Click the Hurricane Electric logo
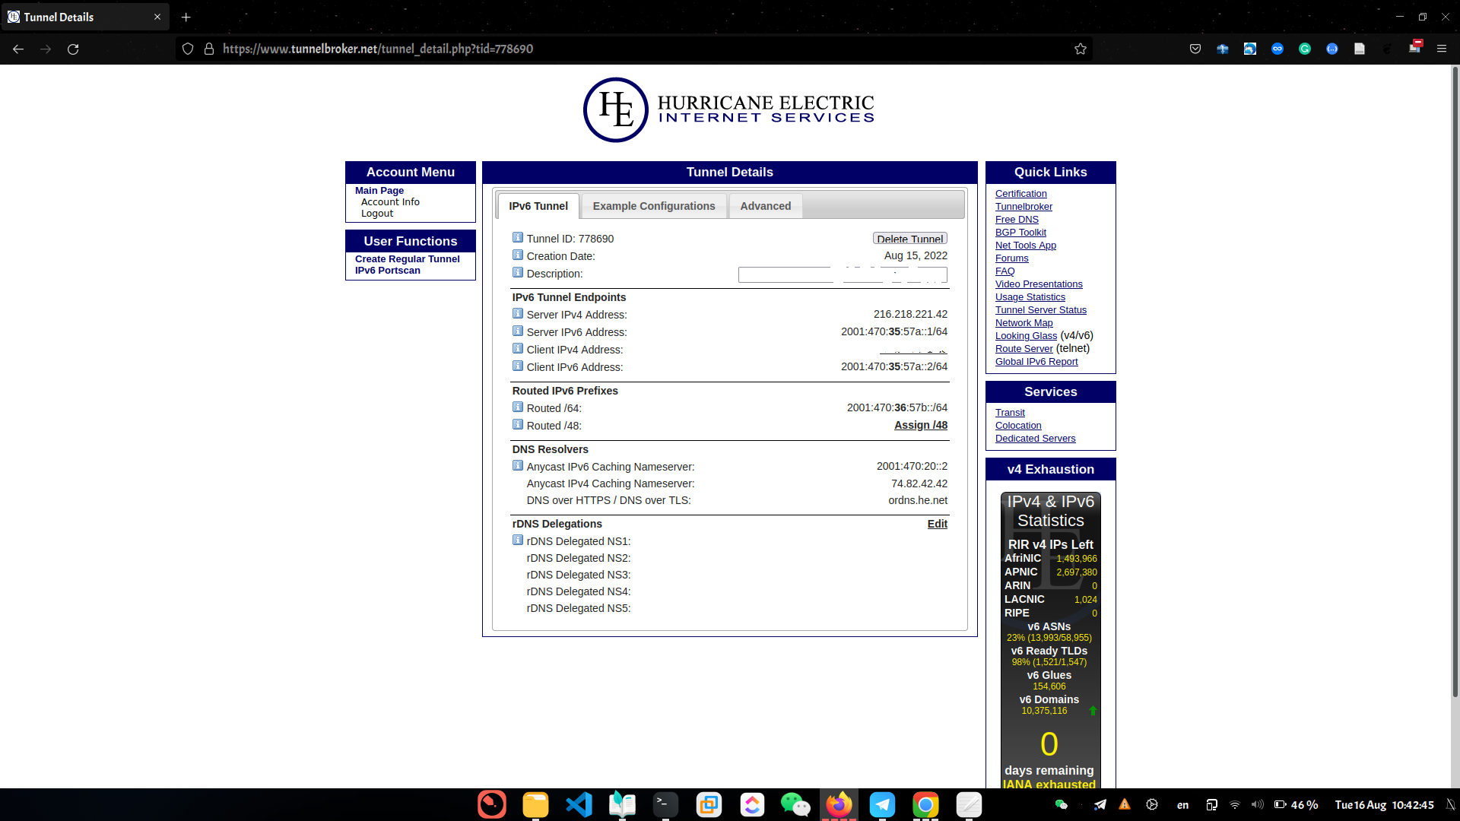The width and height of the screenshot is (1460, 821). tap(729, 109)
